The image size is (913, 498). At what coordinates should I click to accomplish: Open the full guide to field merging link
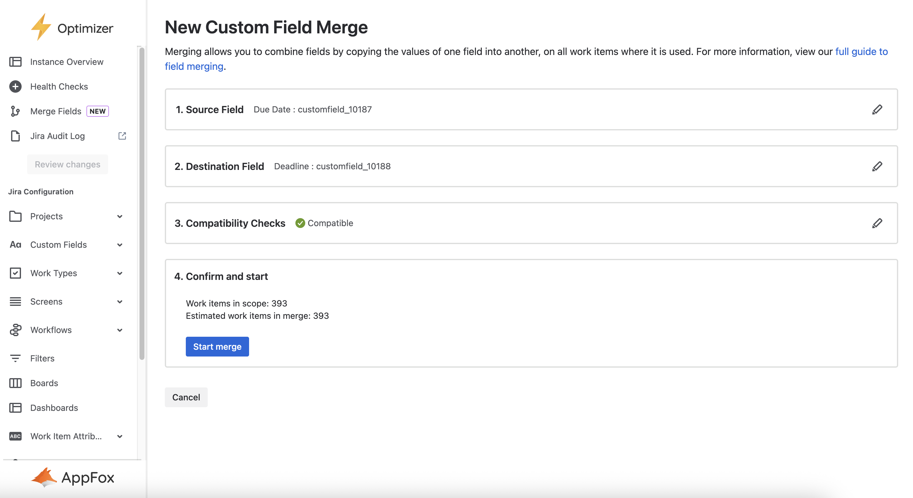click(x=861, y=52)
